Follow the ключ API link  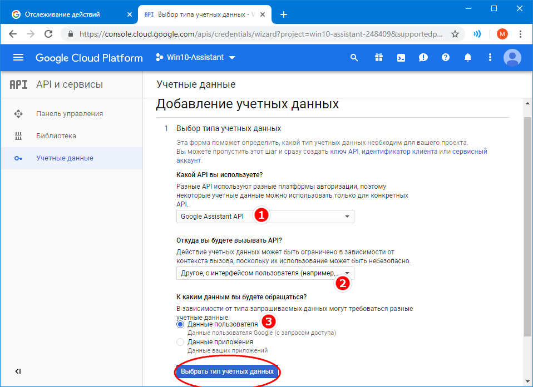pyautogui.click(x=344, y=151)
